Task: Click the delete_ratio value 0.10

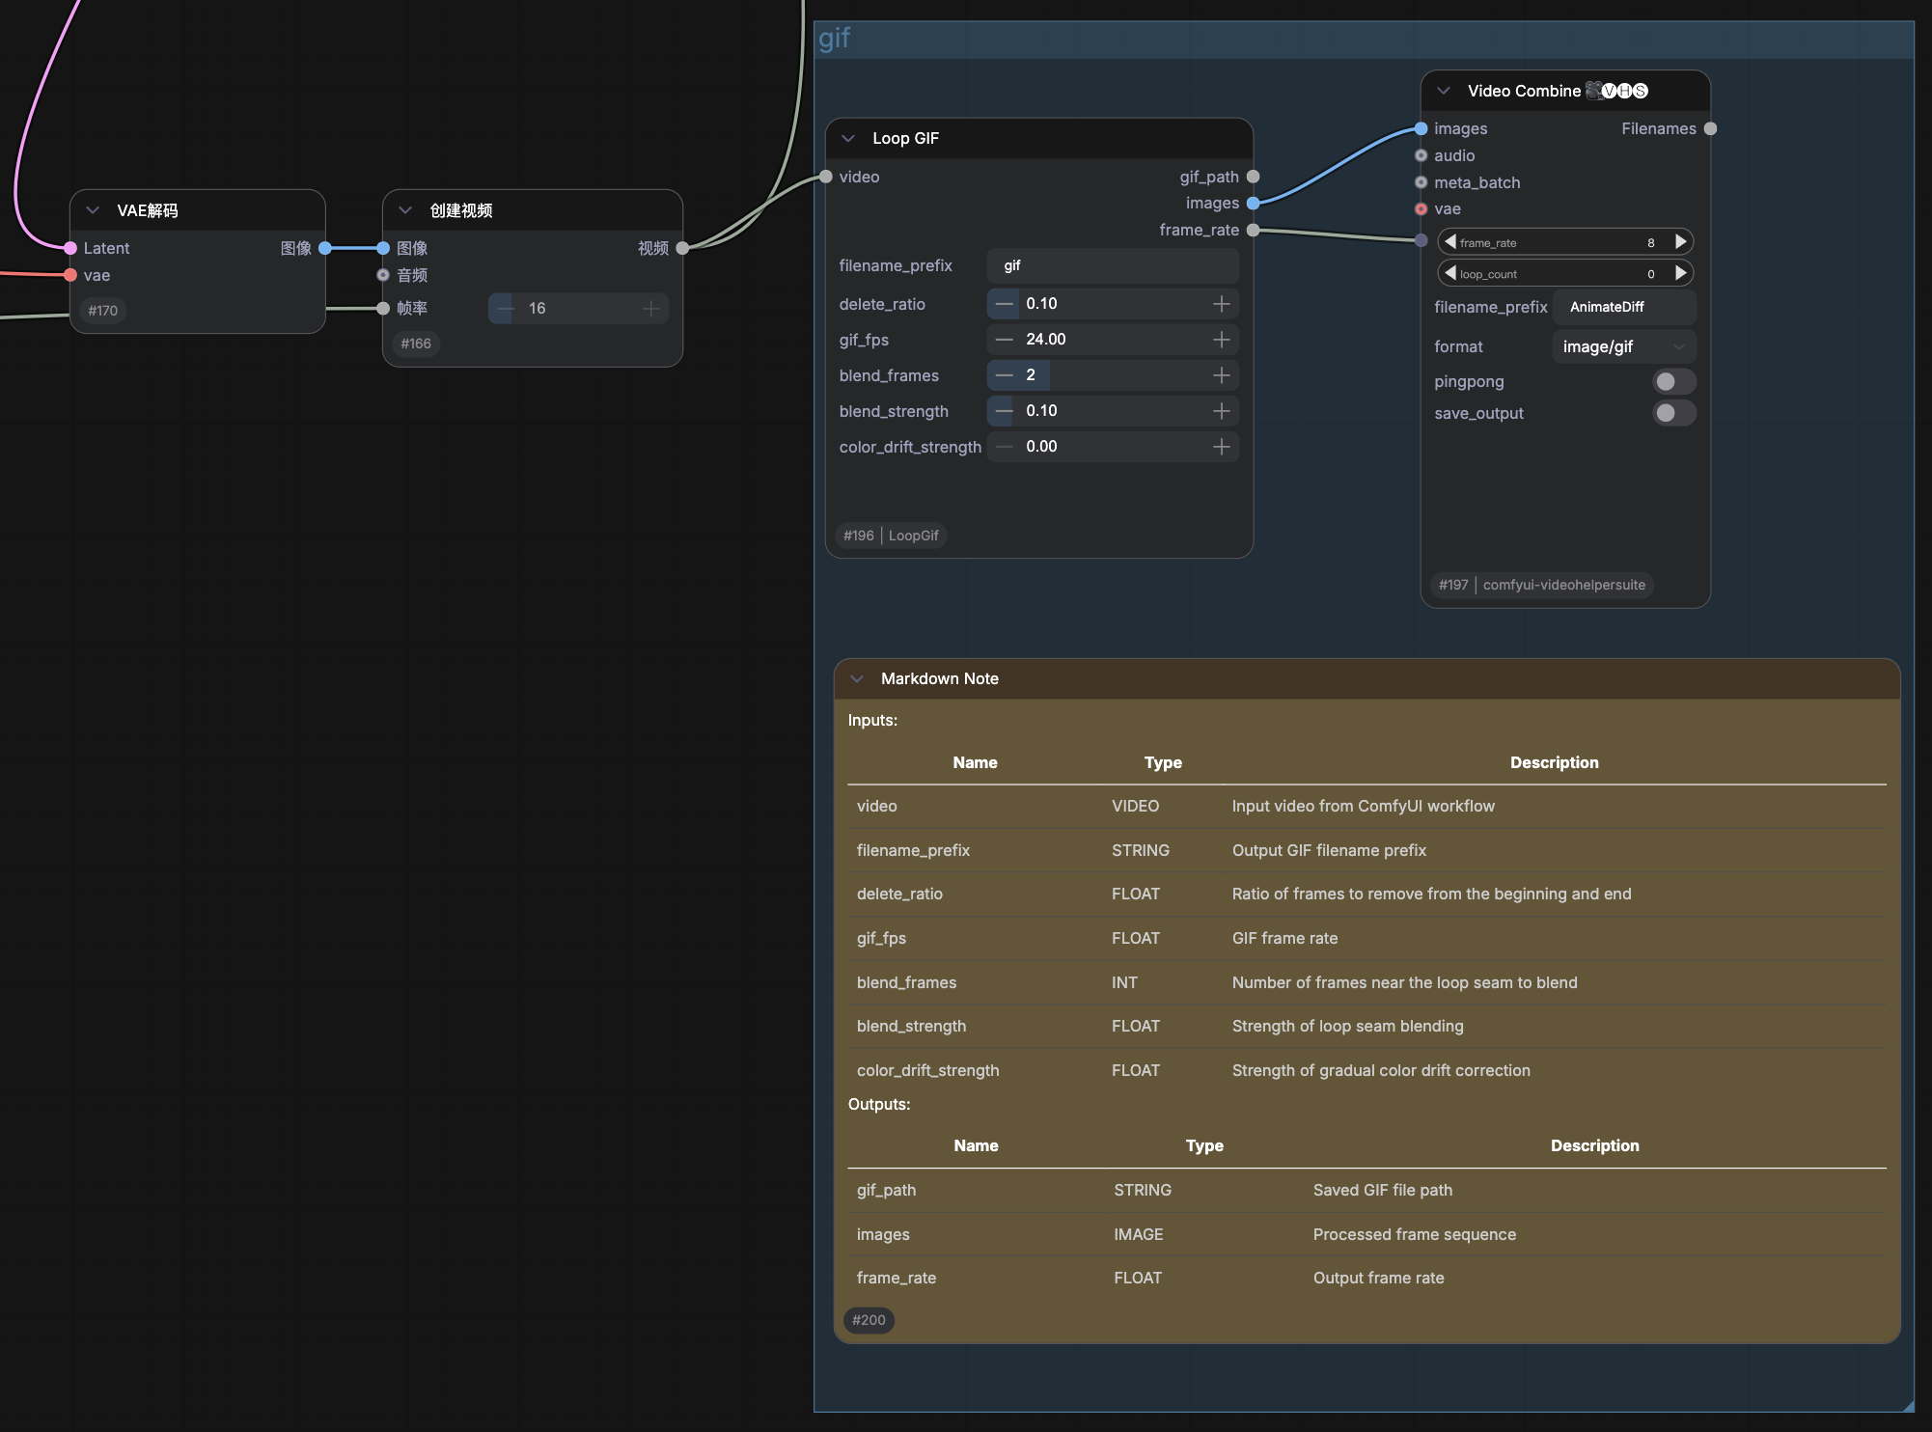Action: coord(1041,304)
